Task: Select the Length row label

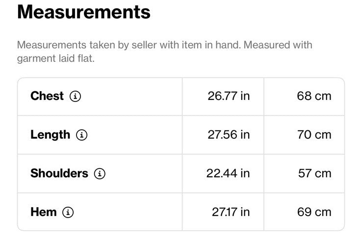Action: point(51,135)
